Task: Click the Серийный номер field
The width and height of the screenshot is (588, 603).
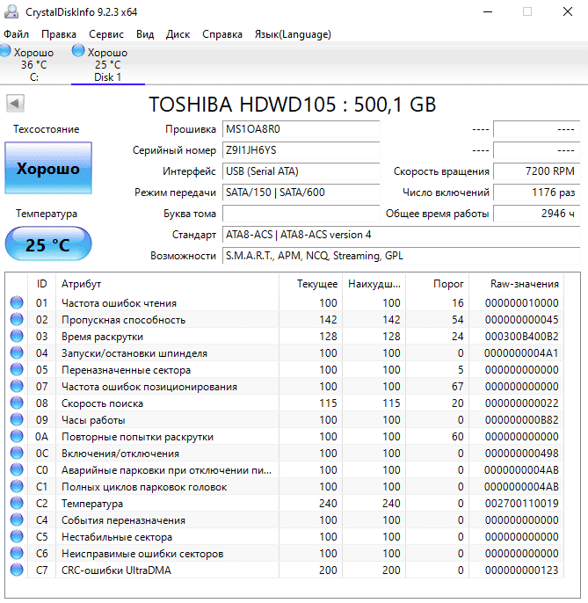Action: point(301,150)
